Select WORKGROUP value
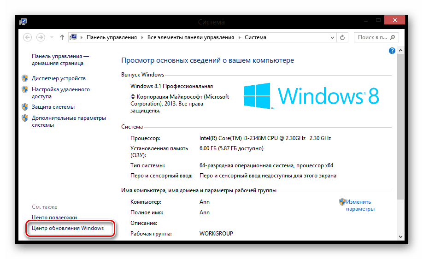423x259 pixels. [x=216, y=234]
